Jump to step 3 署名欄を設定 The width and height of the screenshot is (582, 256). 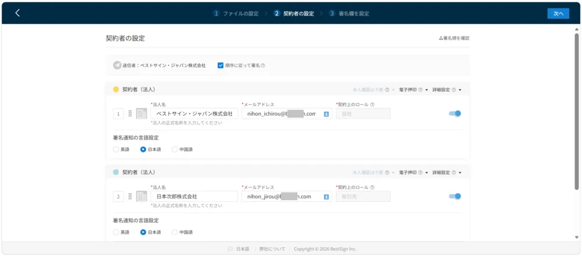click(349, 13)
